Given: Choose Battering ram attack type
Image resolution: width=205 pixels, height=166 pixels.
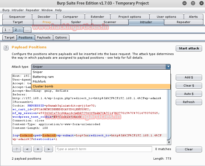Looking at the screenshot, I should click(x=101, y=77).
